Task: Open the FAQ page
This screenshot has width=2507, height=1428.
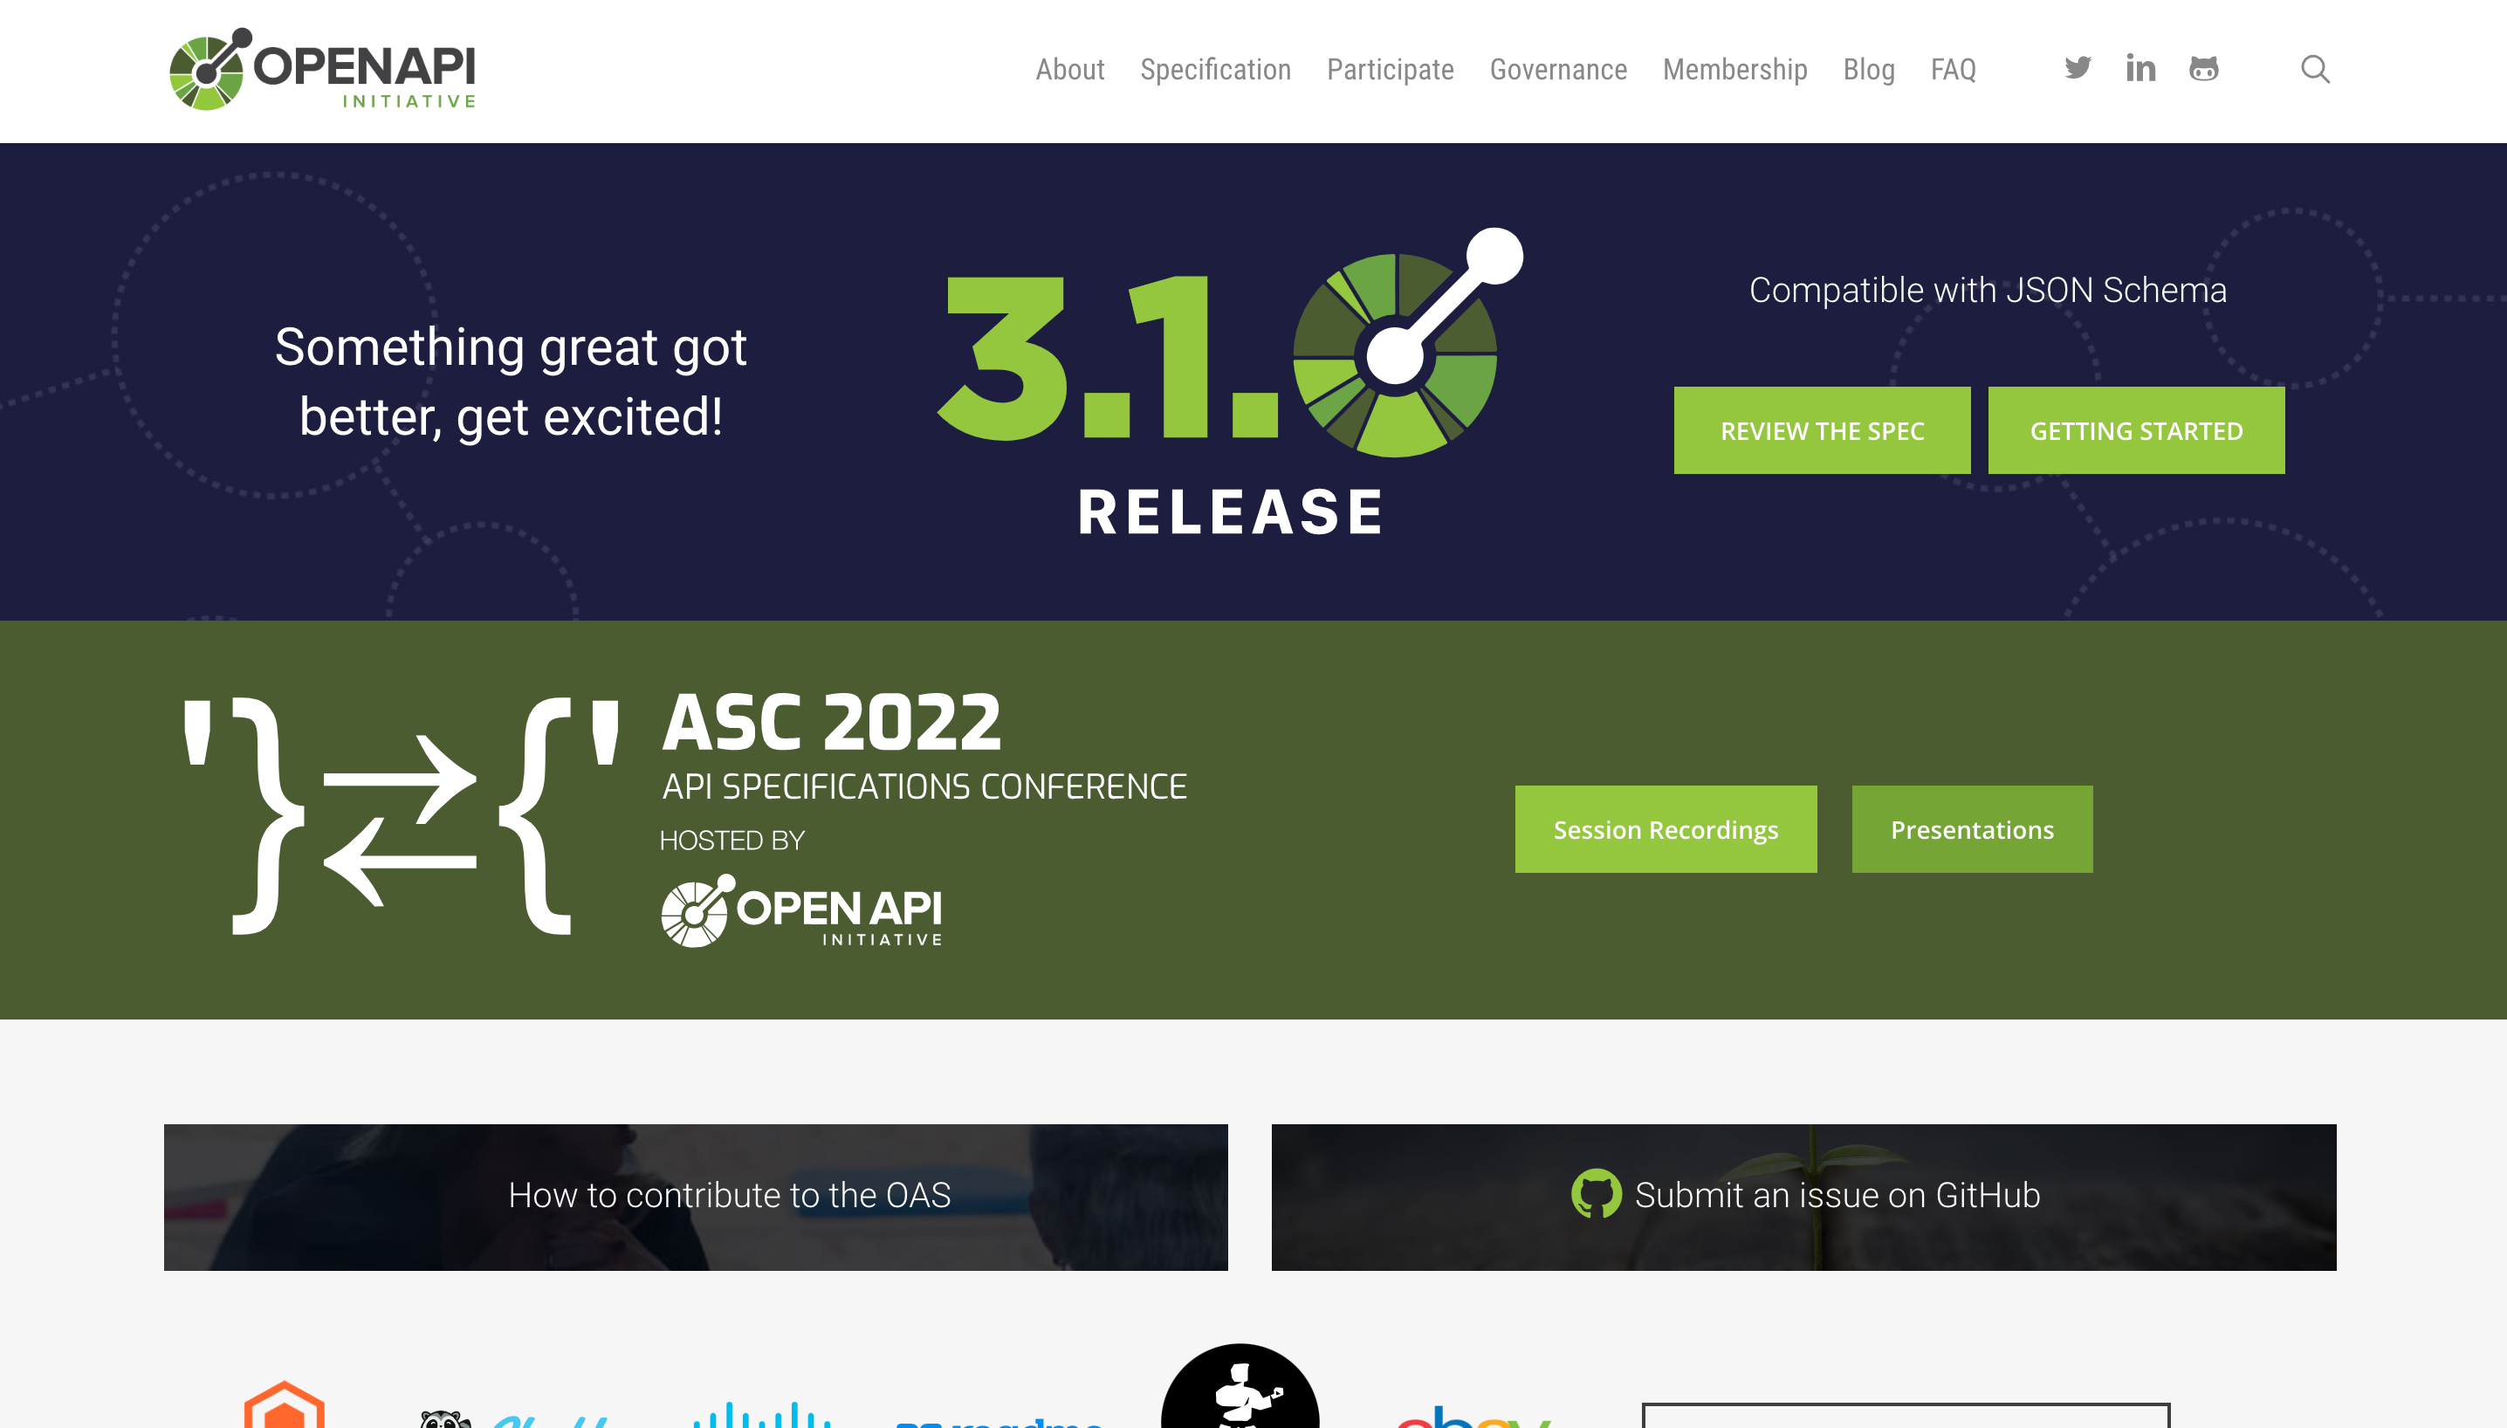Action: [x=1953, y=70]
